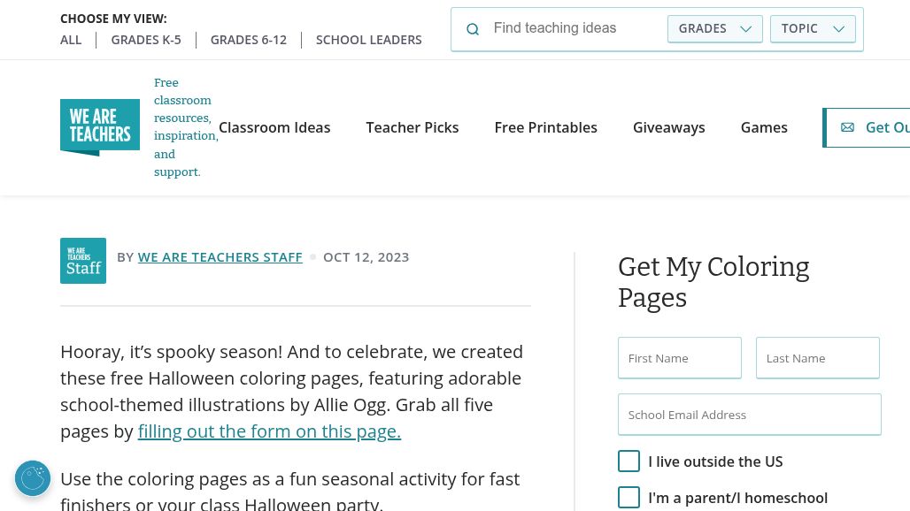The width and height of the screenshot is (910, 511).
Task: Open the We Are Teachers Staff author link
Action: (220, 257)
